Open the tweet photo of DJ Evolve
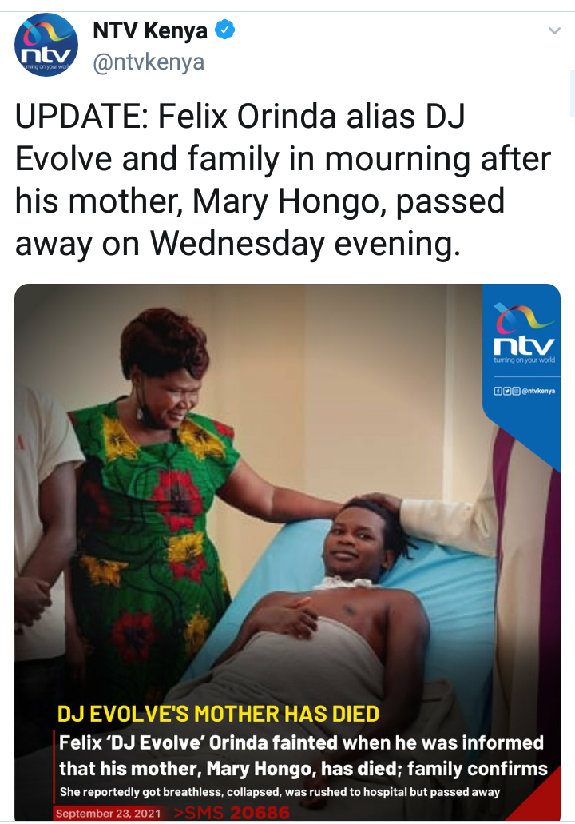 click(x=287, y=551)
